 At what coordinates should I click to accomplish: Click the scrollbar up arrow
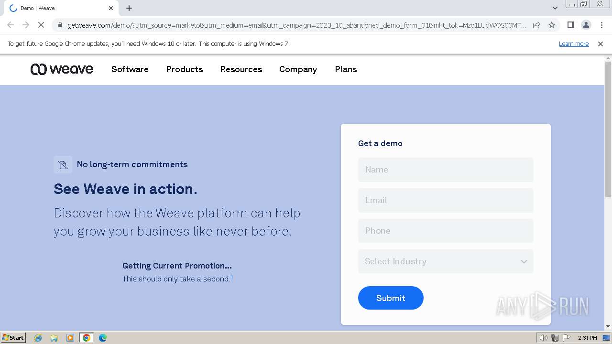pyautogui.click(x=608, y=58)
